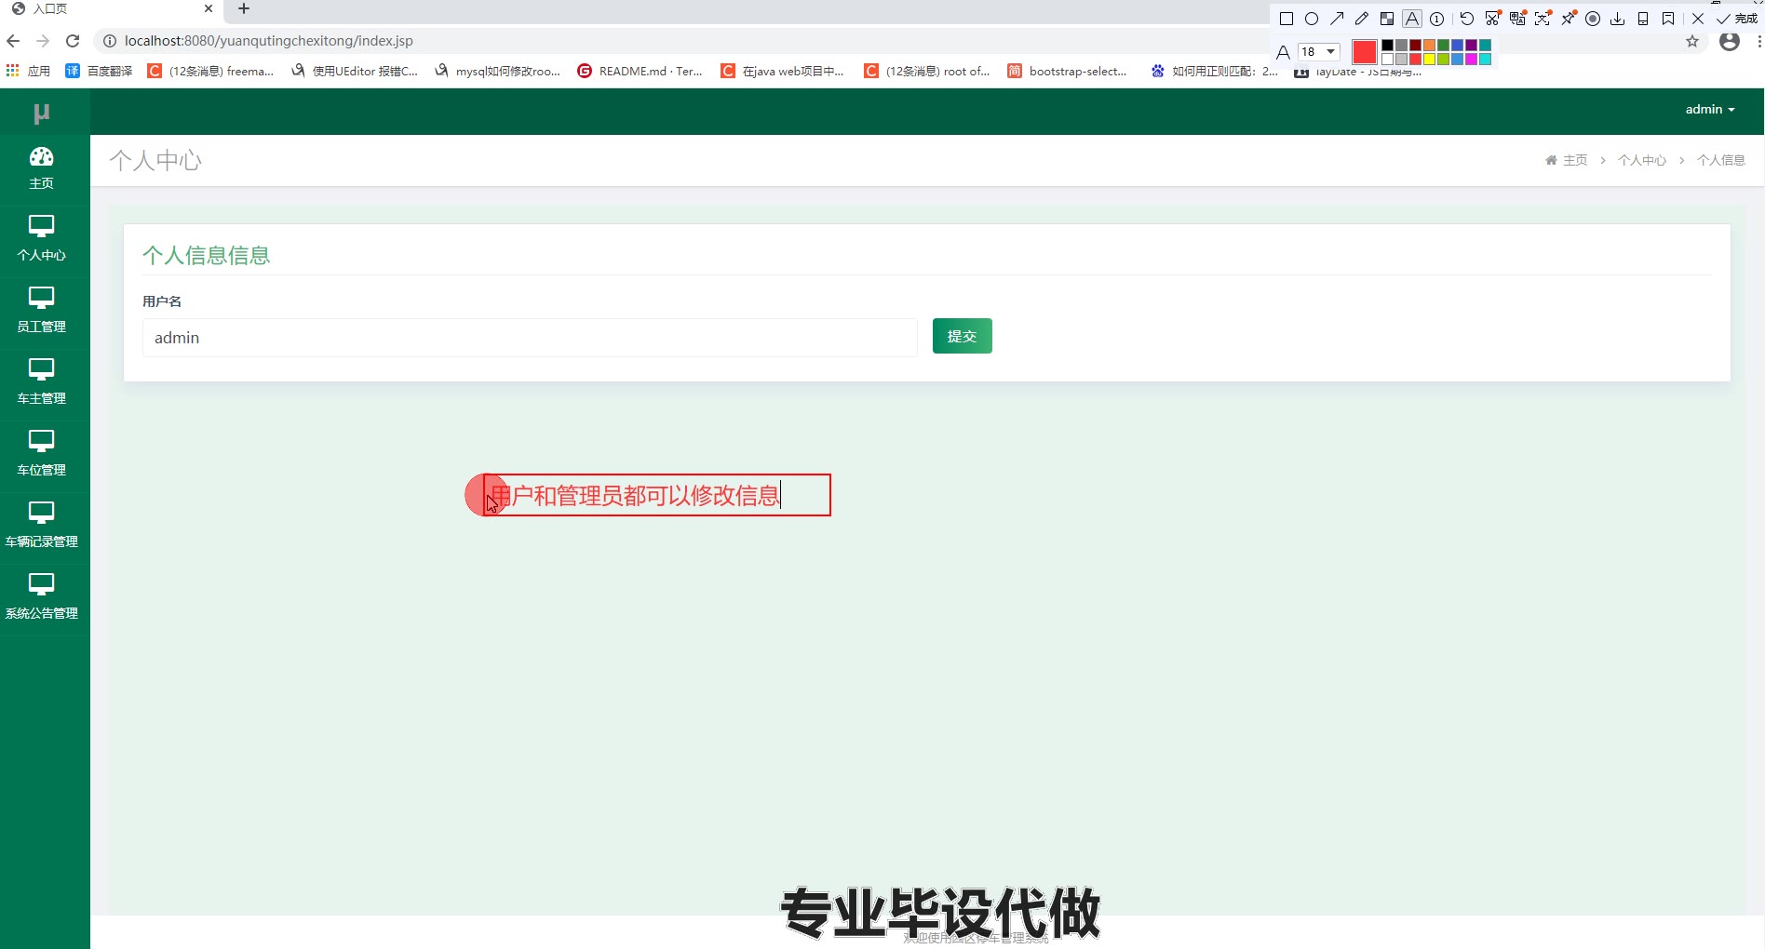Pick the magenta color swatch
The width and height of the screenshot is (1765, 949).
tap(1471, 59)
